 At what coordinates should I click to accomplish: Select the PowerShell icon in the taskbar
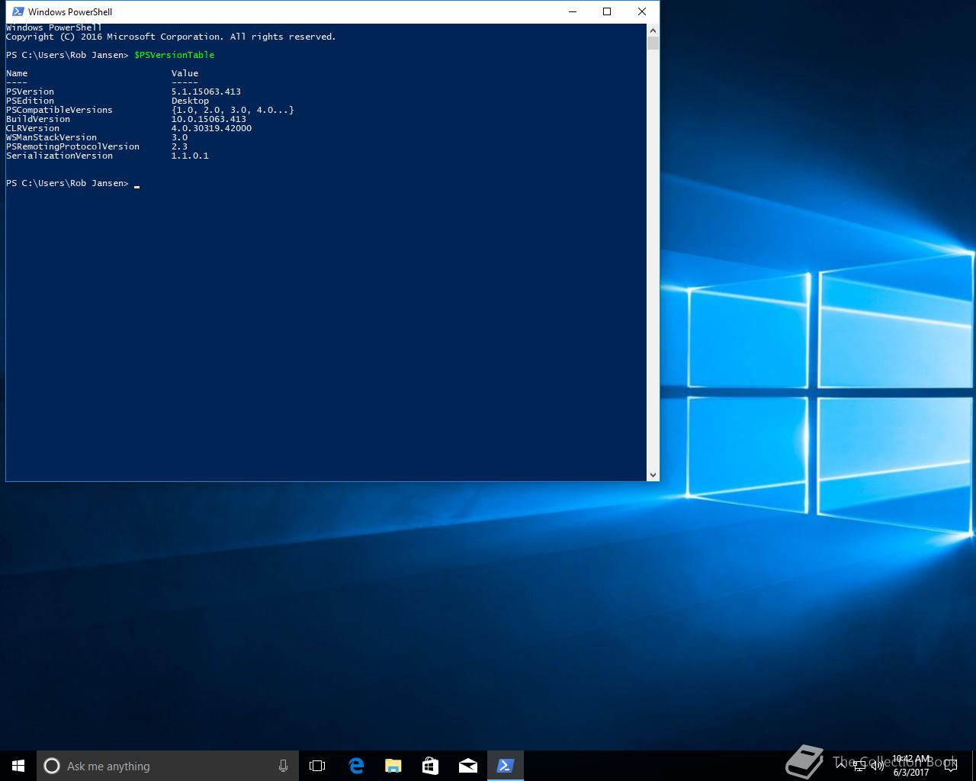pos(506,766)
